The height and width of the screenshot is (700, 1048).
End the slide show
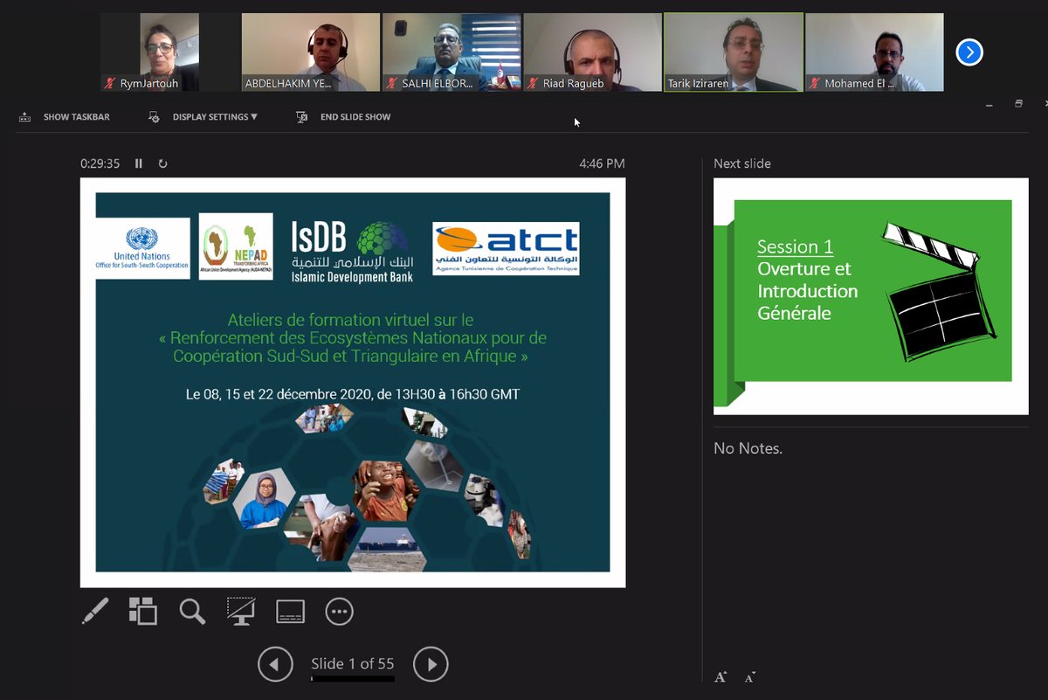[344, 117]
